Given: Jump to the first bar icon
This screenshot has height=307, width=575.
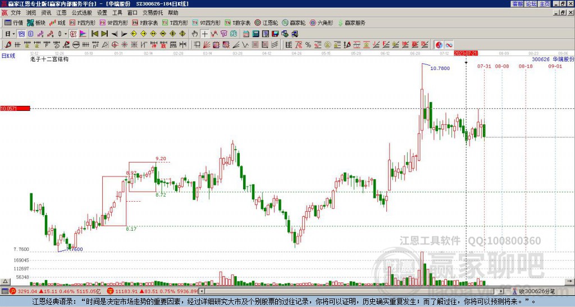Looking at the screenshot, I should point(95,34).
